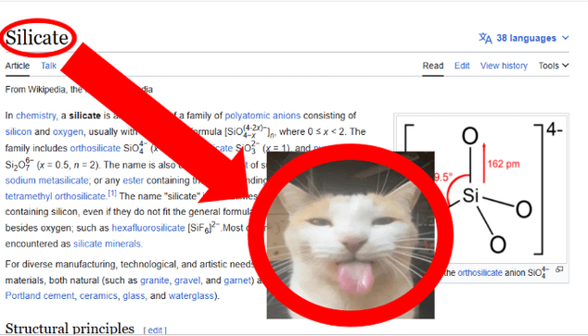Select the Read tab
588x336 pixels.
coord(433,66)
